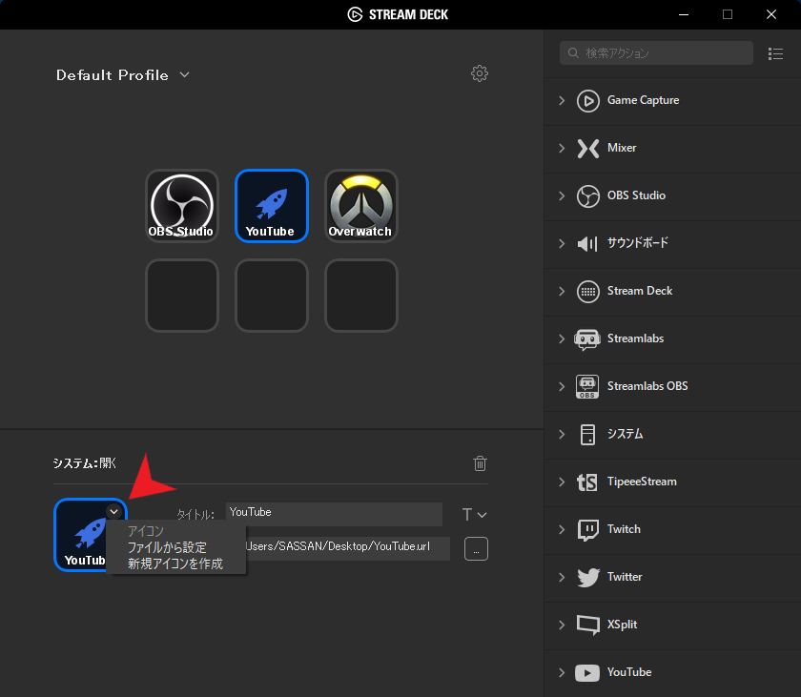Click the Streamlabs category icon
This screenshot has height=697, width=801.
click(x=587, y=339)
